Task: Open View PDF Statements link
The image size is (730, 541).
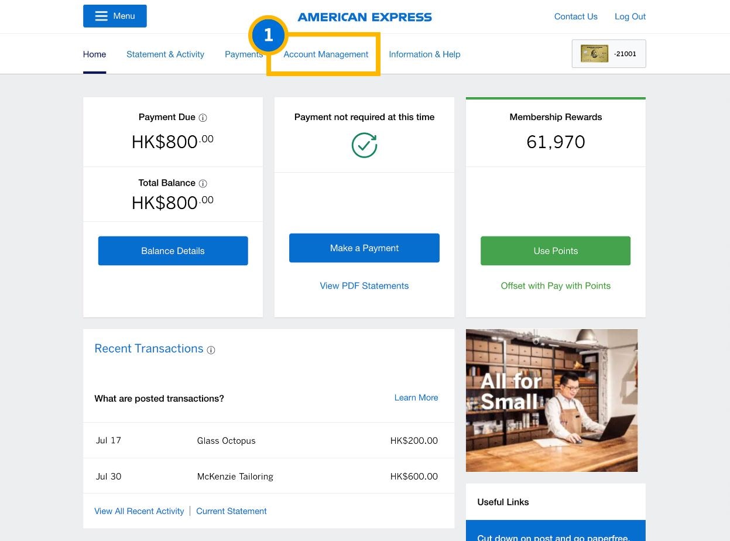Action: click(x=364, y=286)
